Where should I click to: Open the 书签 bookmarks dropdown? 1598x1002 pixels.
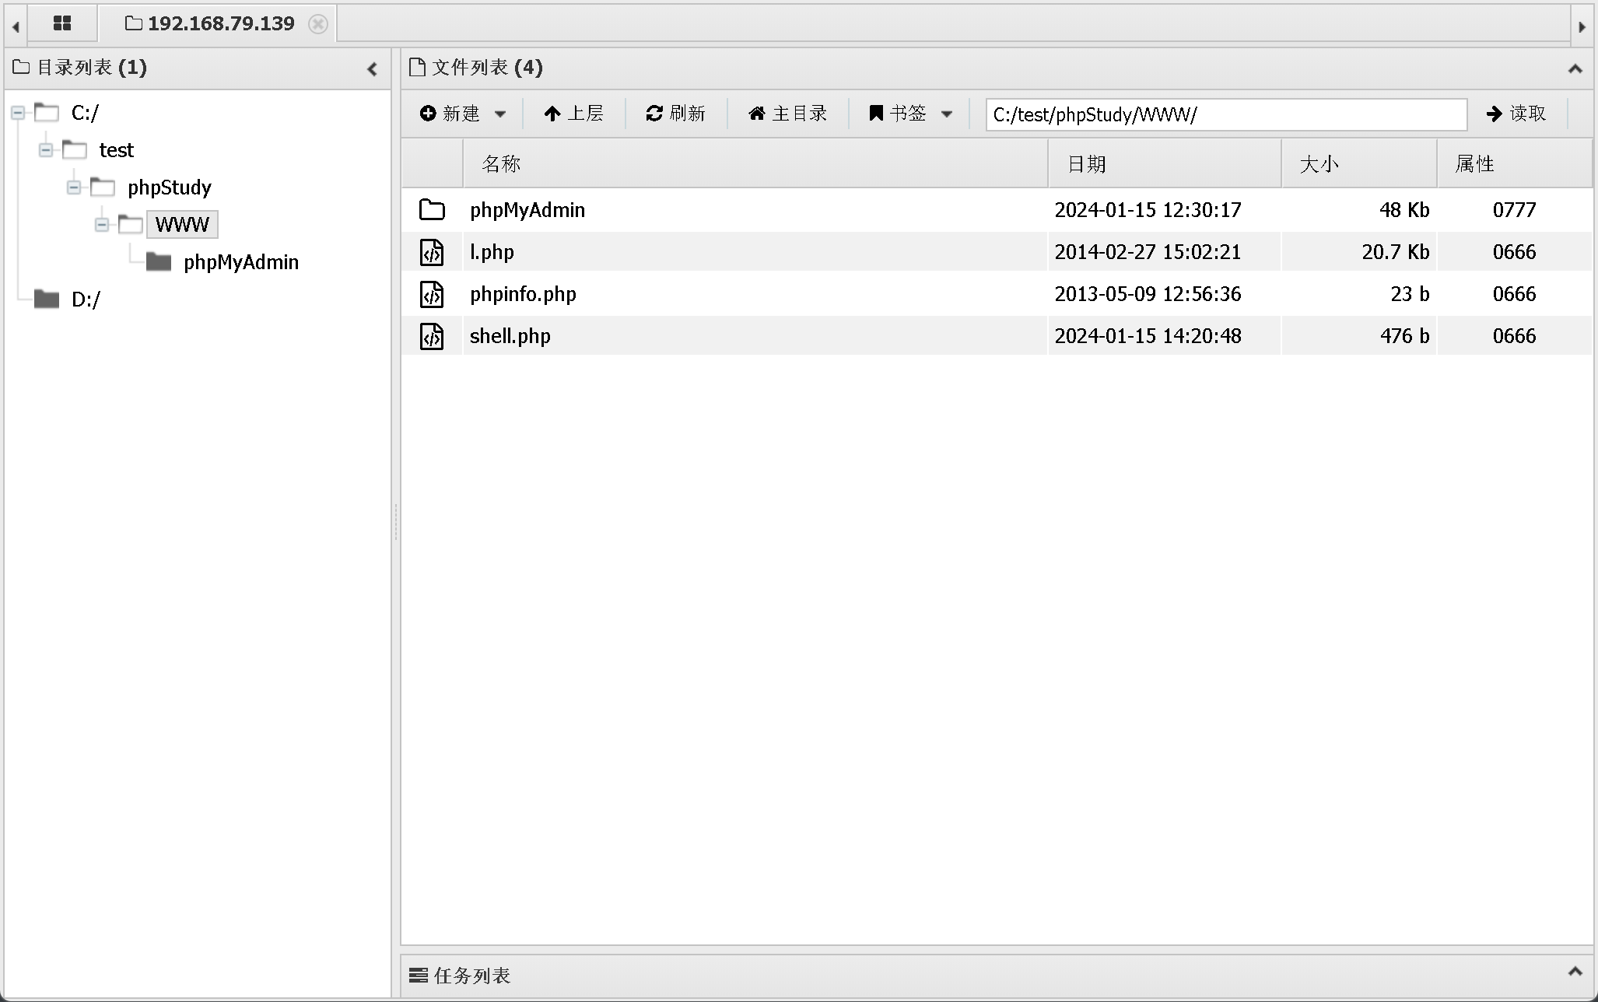910,114
